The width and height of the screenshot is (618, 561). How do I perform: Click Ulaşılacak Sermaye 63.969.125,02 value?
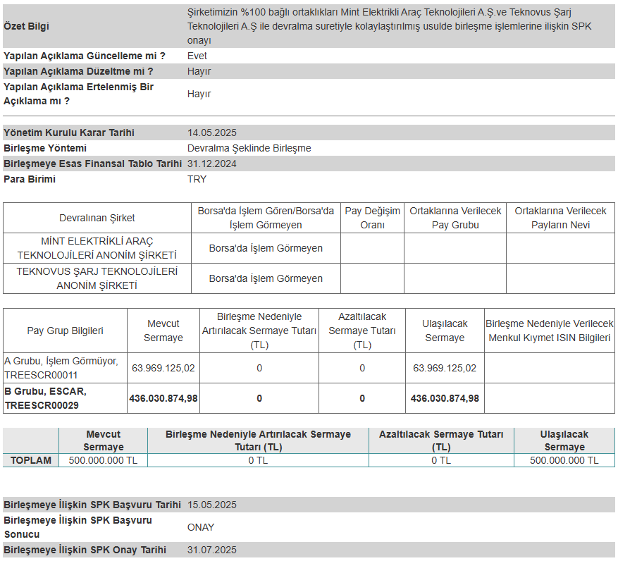[445, 368]
